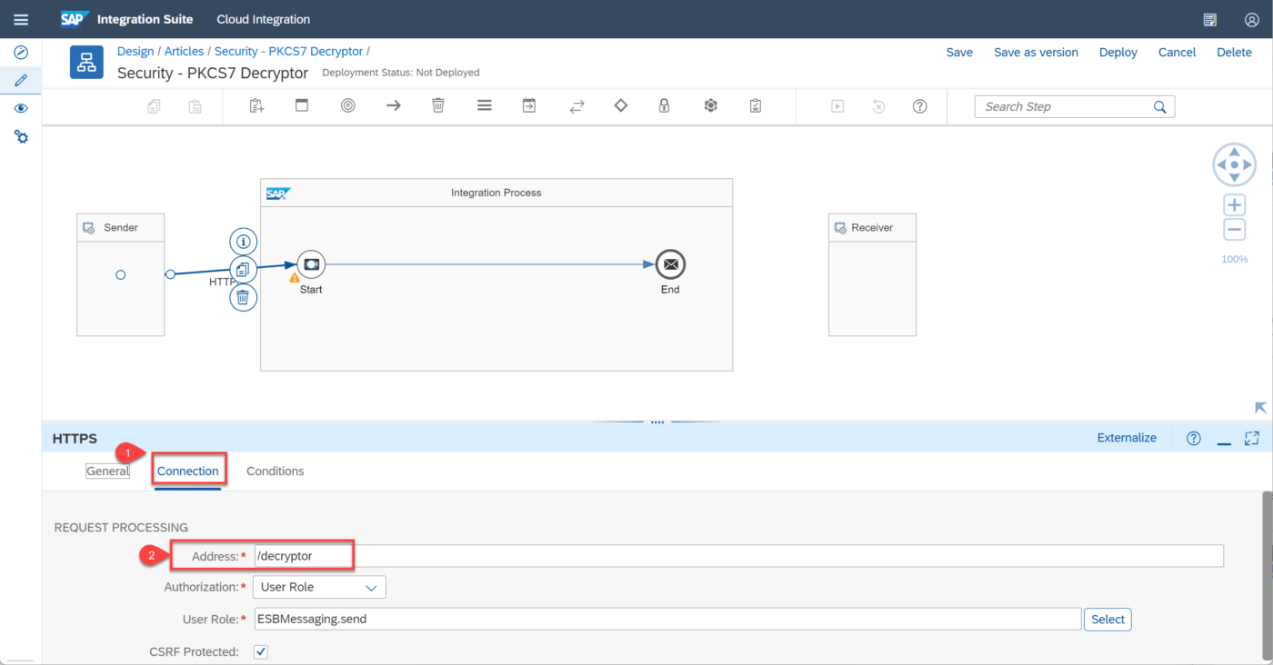Switch to the Conditions tab
Image resolution: width=1273 pixels, height=665 pixels.
click(276, 471)
